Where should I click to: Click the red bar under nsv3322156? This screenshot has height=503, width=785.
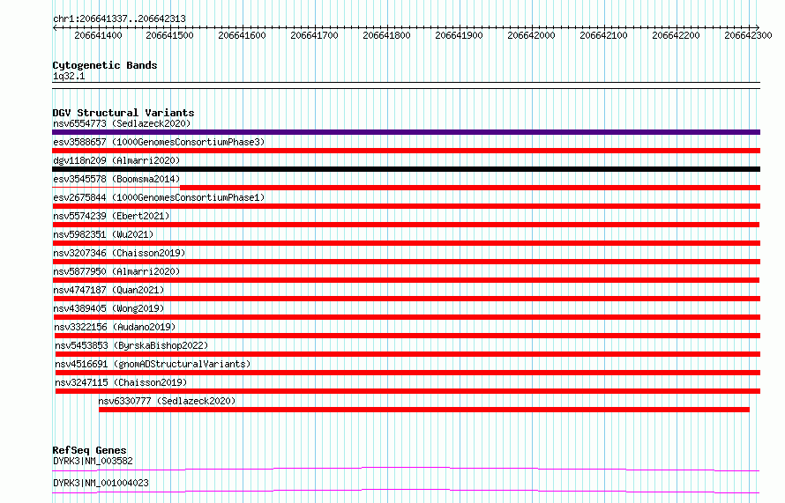(x=407, y=336)
